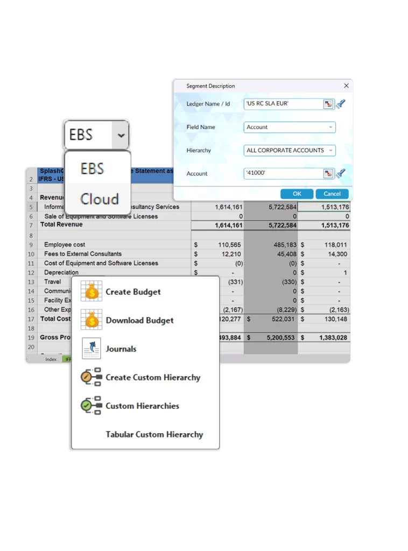Select the Create Custom Hierarchy menu entry
Screen dimensions: 408x551
[x=145, y=377]
